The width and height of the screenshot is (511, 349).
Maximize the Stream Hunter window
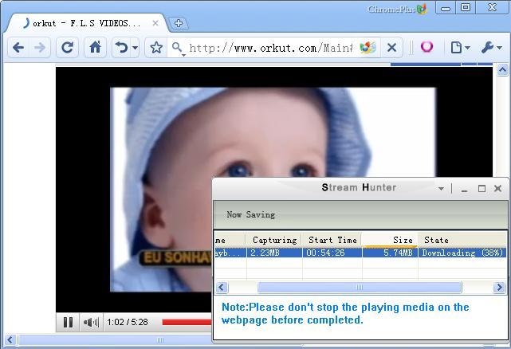click(482, 188)
